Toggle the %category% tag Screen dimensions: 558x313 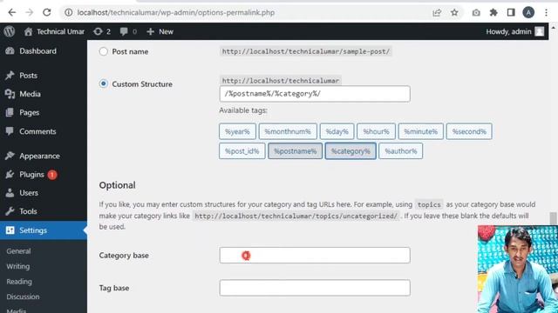pyautogui.click(x=350, y=150)
